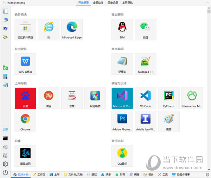Launch the 暴雪战网 tile
Screen dimensions: 211x178
[25, 156]
